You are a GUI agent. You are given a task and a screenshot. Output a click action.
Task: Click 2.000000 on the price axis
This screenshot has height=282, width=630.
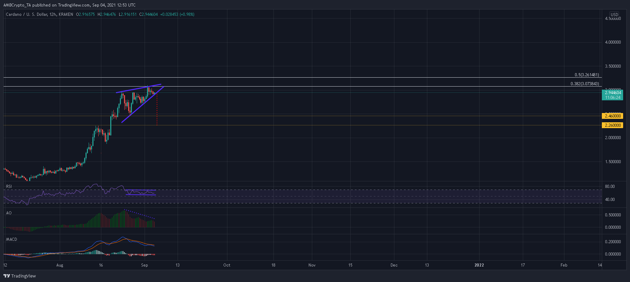[x=613, y=138]
